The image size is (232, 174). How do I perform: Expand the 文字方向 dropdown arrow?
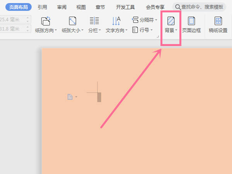[x=126, y=30]
